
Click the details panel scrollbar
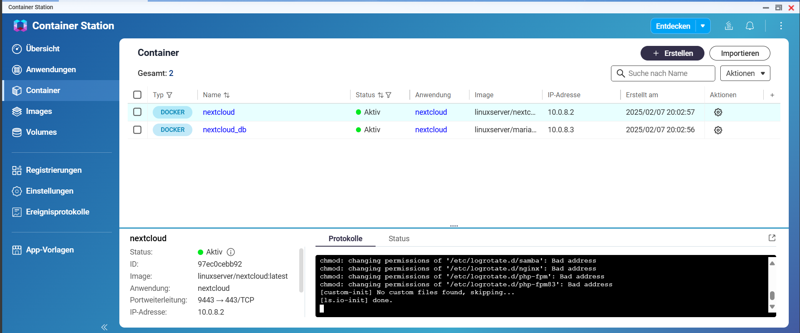click(301, 270)
